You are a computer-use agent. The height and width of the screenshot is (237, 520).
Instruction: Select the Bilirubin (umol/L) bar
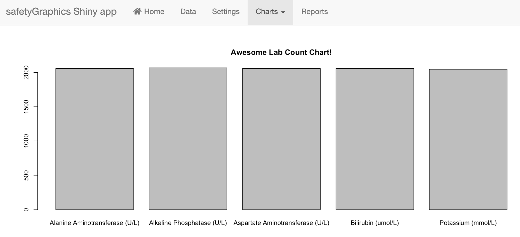click(374, 139)
